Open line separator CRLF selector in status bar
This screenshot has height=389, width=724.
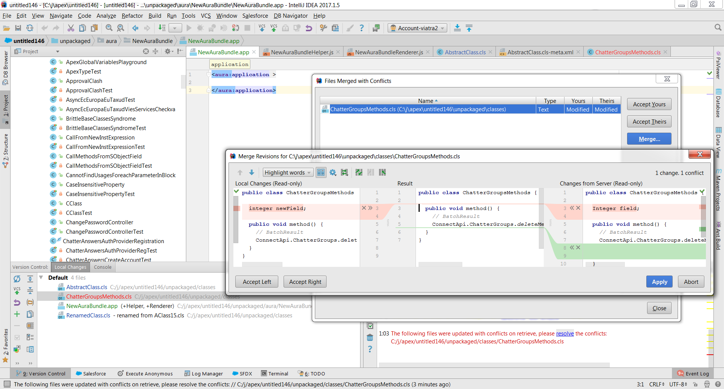coord(657,384)
